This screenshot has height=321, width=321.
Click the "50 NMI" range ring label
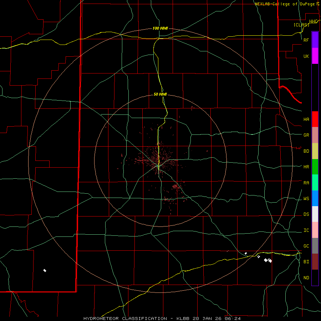point(160,94)
